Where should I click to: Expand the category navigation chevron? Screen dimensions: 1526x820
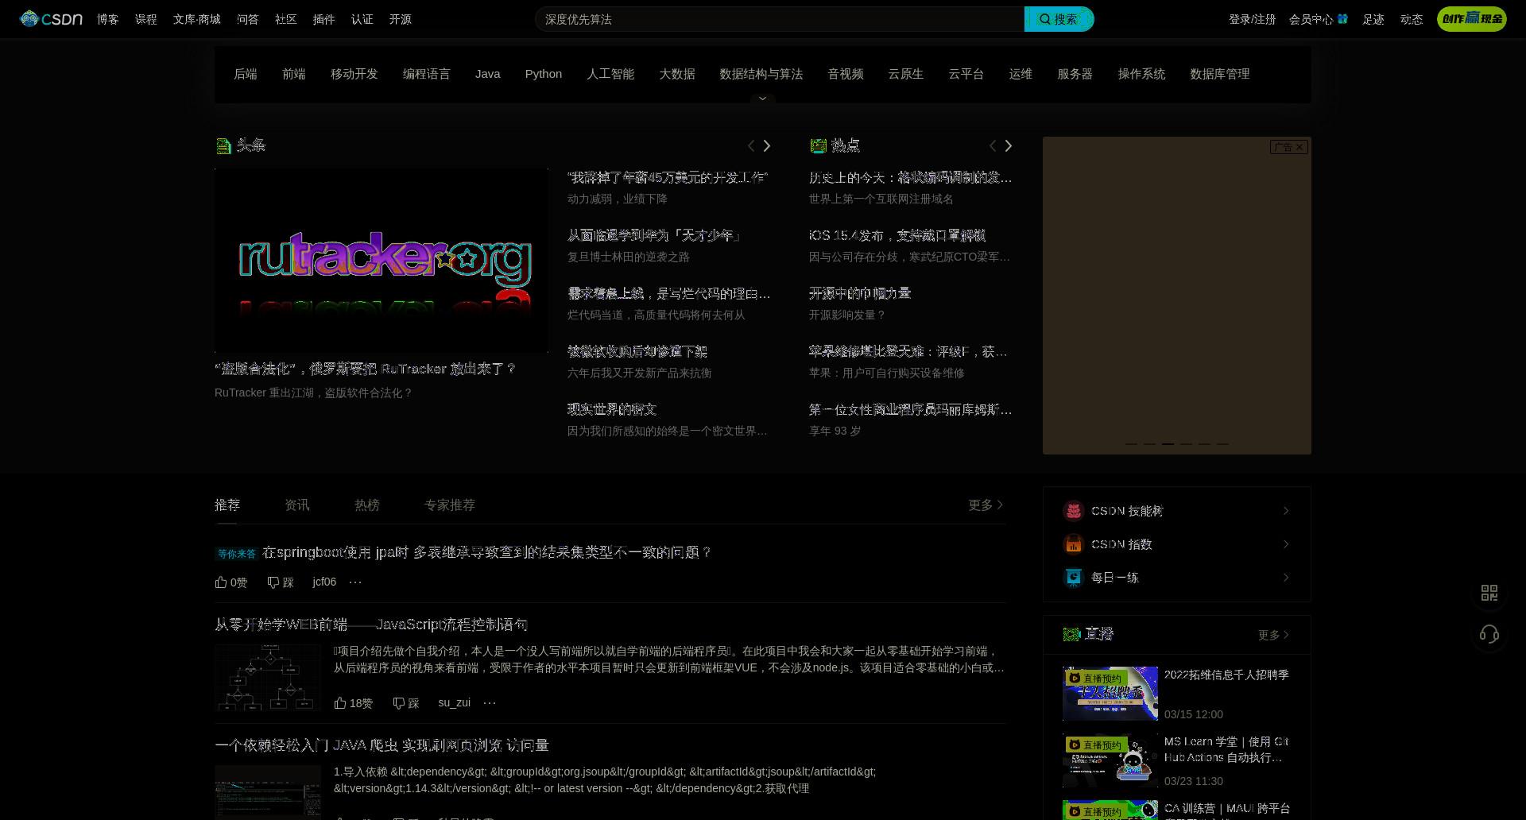(x=762, y=99)
